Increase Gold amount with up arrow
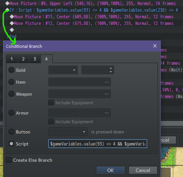 click(x=111, y=68)
